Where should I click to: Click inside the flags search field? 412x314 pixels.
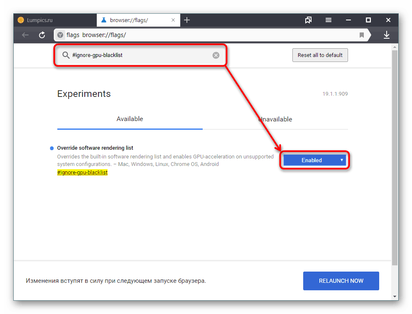point(133,55)
